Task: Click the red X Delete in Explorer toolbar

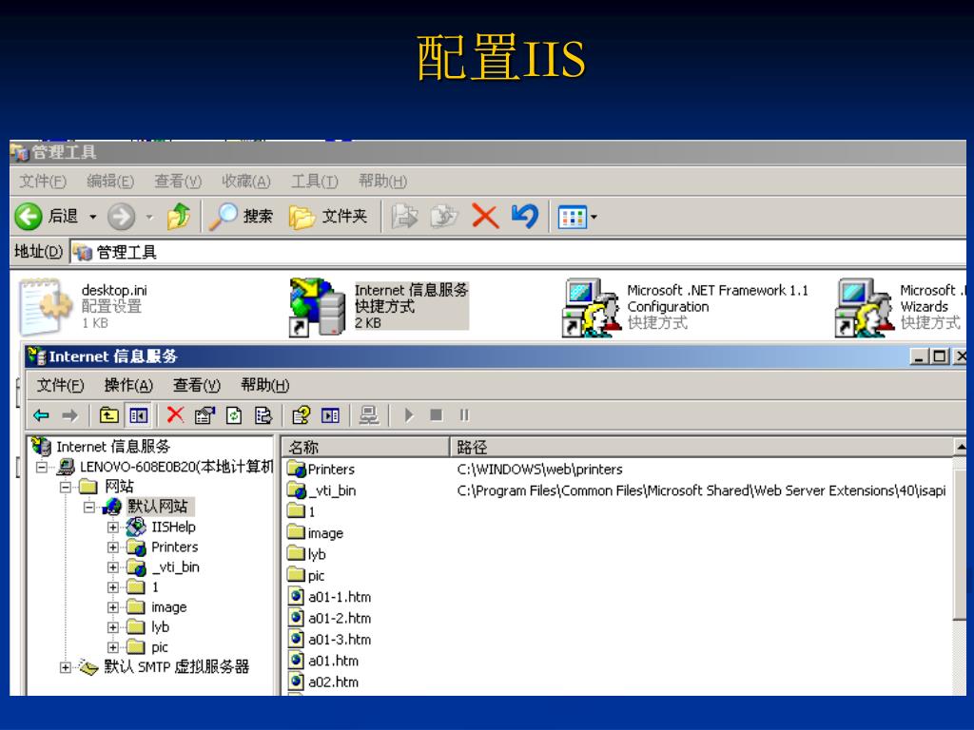Action: (485, 217)
